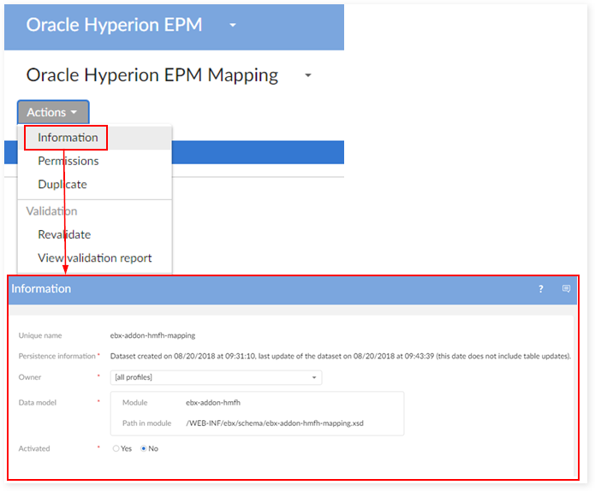Expand the Oracle Hyperion EPM dropdown arrow
This screenshot has height=491, width=595.
233,26
